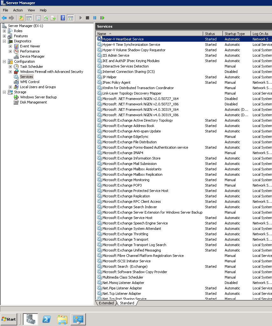The image size is (272, 326).
Task: Select Net.Msmq Listener Adapter service
Action: (x=184, y=283)
